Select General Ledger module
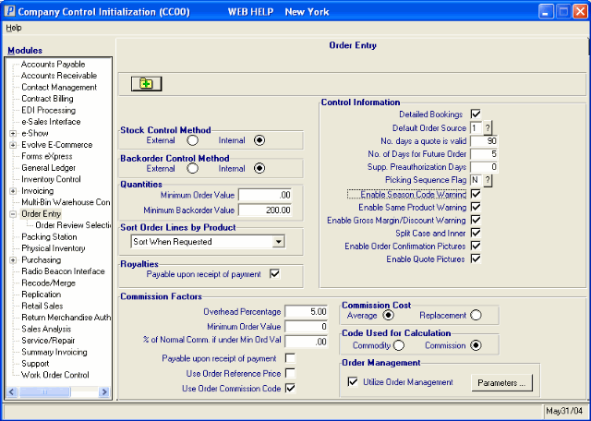The width and height of the screenshot is (591, 421). click(48, 168)
